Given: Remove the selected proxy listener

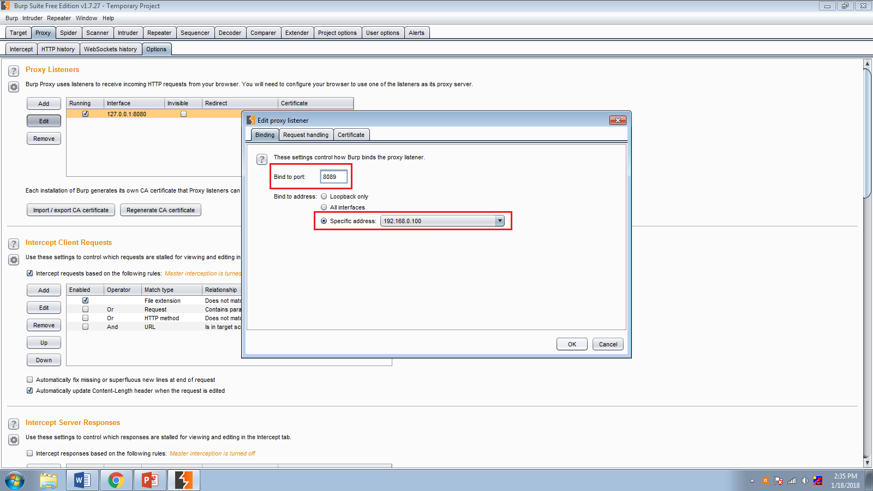Looking at the screenshot, I should [44, 139].
